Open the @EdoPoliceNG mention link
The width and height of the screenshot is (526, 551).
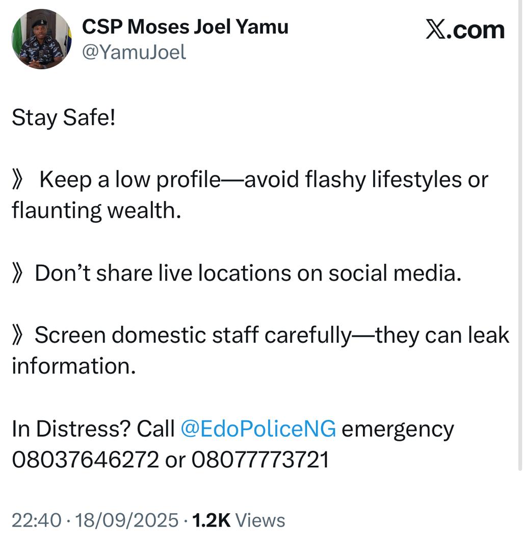258,429
